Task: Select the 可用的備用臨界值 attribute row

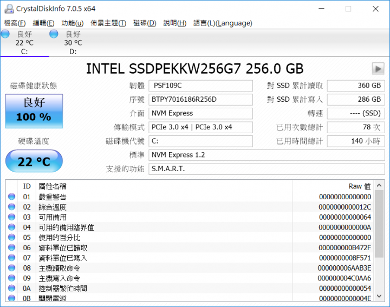Action: tap(190, 227)
